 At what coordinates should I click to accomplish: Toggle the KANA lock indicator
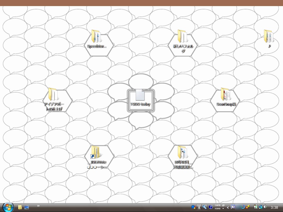coord(218,209)
